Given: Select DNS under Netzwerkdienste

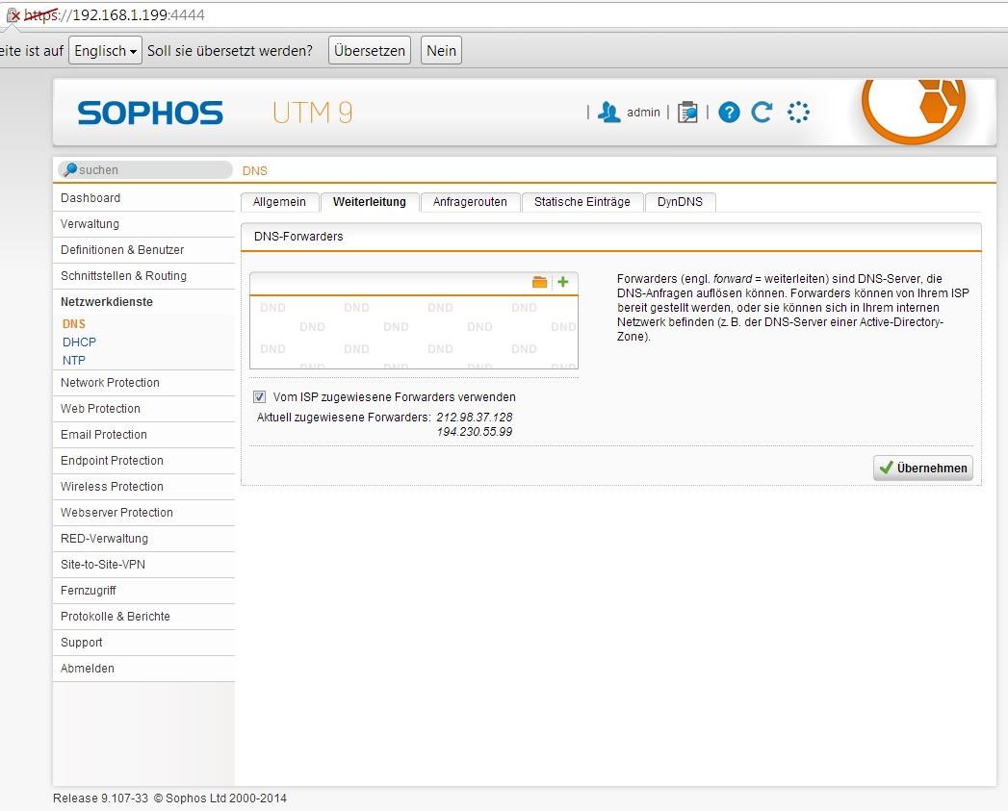Looking at the screenshot, I should [x=74, y=324].
